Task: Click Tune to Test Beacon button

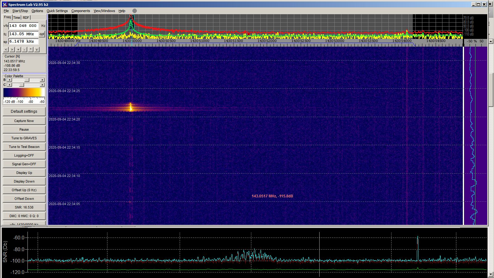Action: tap(24, 147)
